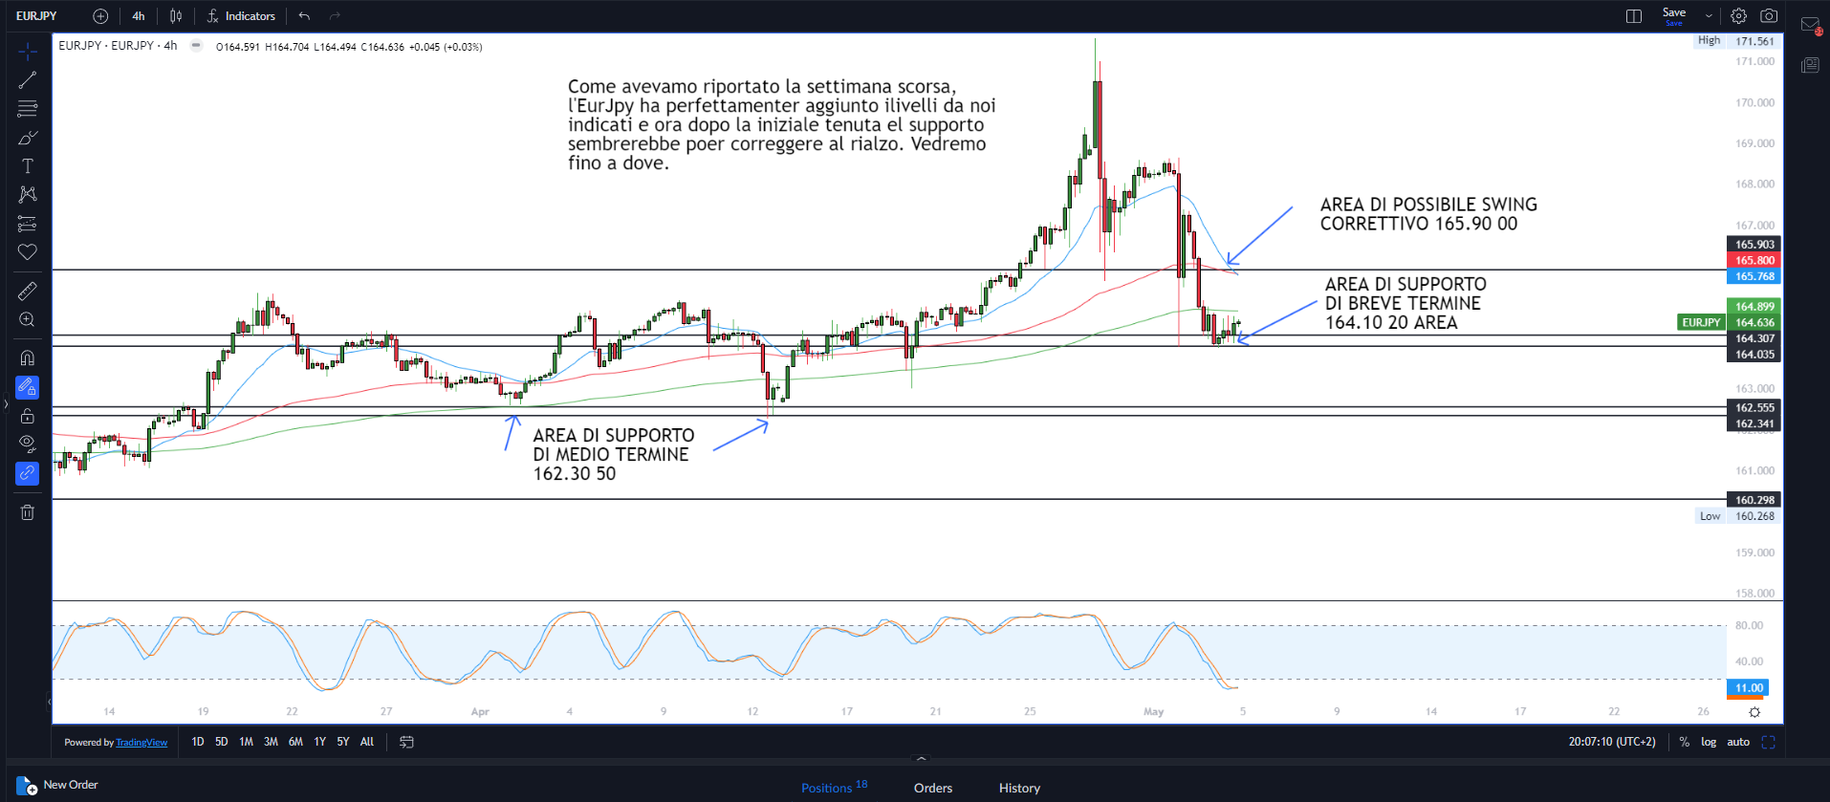Toggle log scale at bottom right
The height and width of the screenshot is (802, 1830).
[1708, 742]
